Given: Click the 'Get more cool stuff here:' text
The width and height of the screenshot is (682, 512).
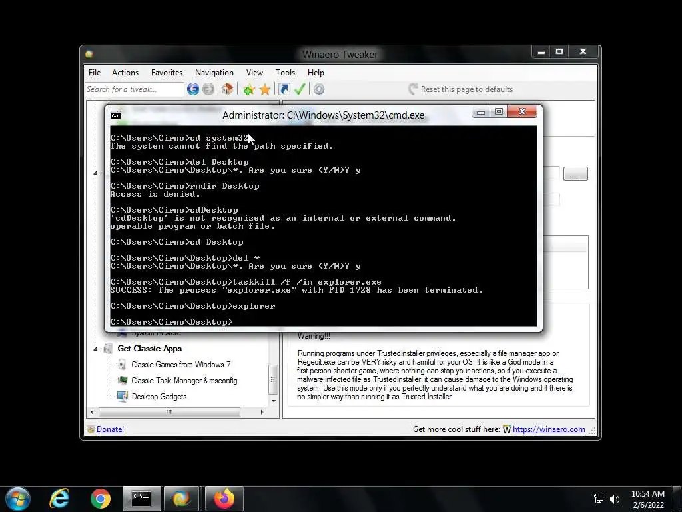Looking at the screenshot, I should 456,429.
